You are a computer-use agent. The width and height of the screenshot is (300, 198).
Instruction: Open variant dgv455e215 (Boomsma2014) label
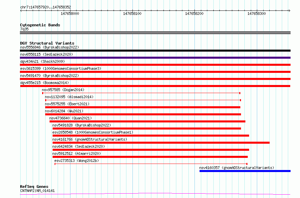pos(44,83)
